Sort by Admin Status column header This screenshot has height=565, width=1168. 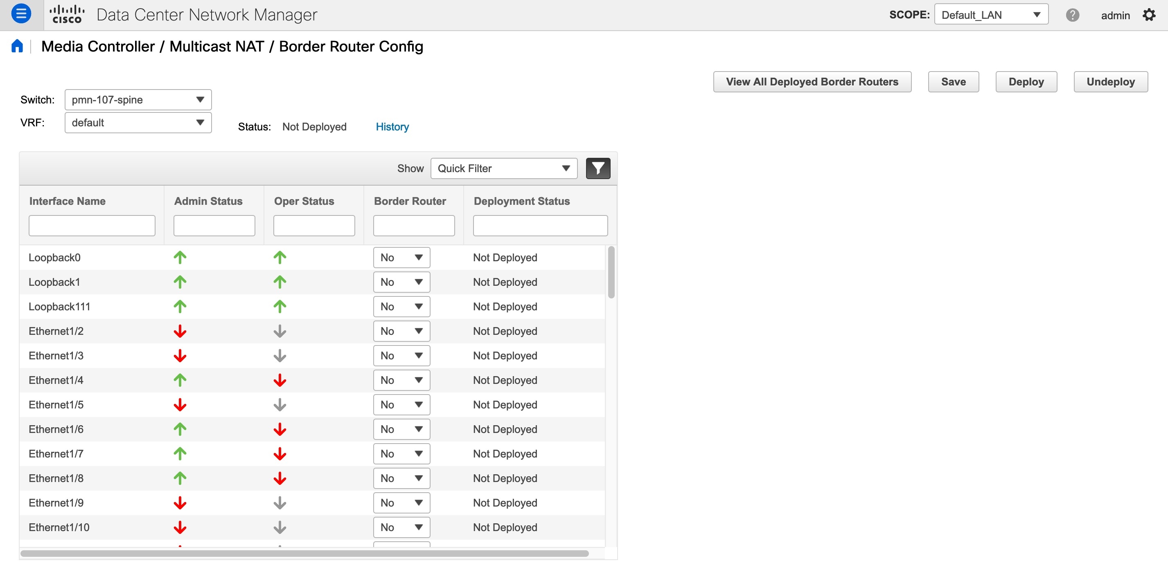click(208, 201)
